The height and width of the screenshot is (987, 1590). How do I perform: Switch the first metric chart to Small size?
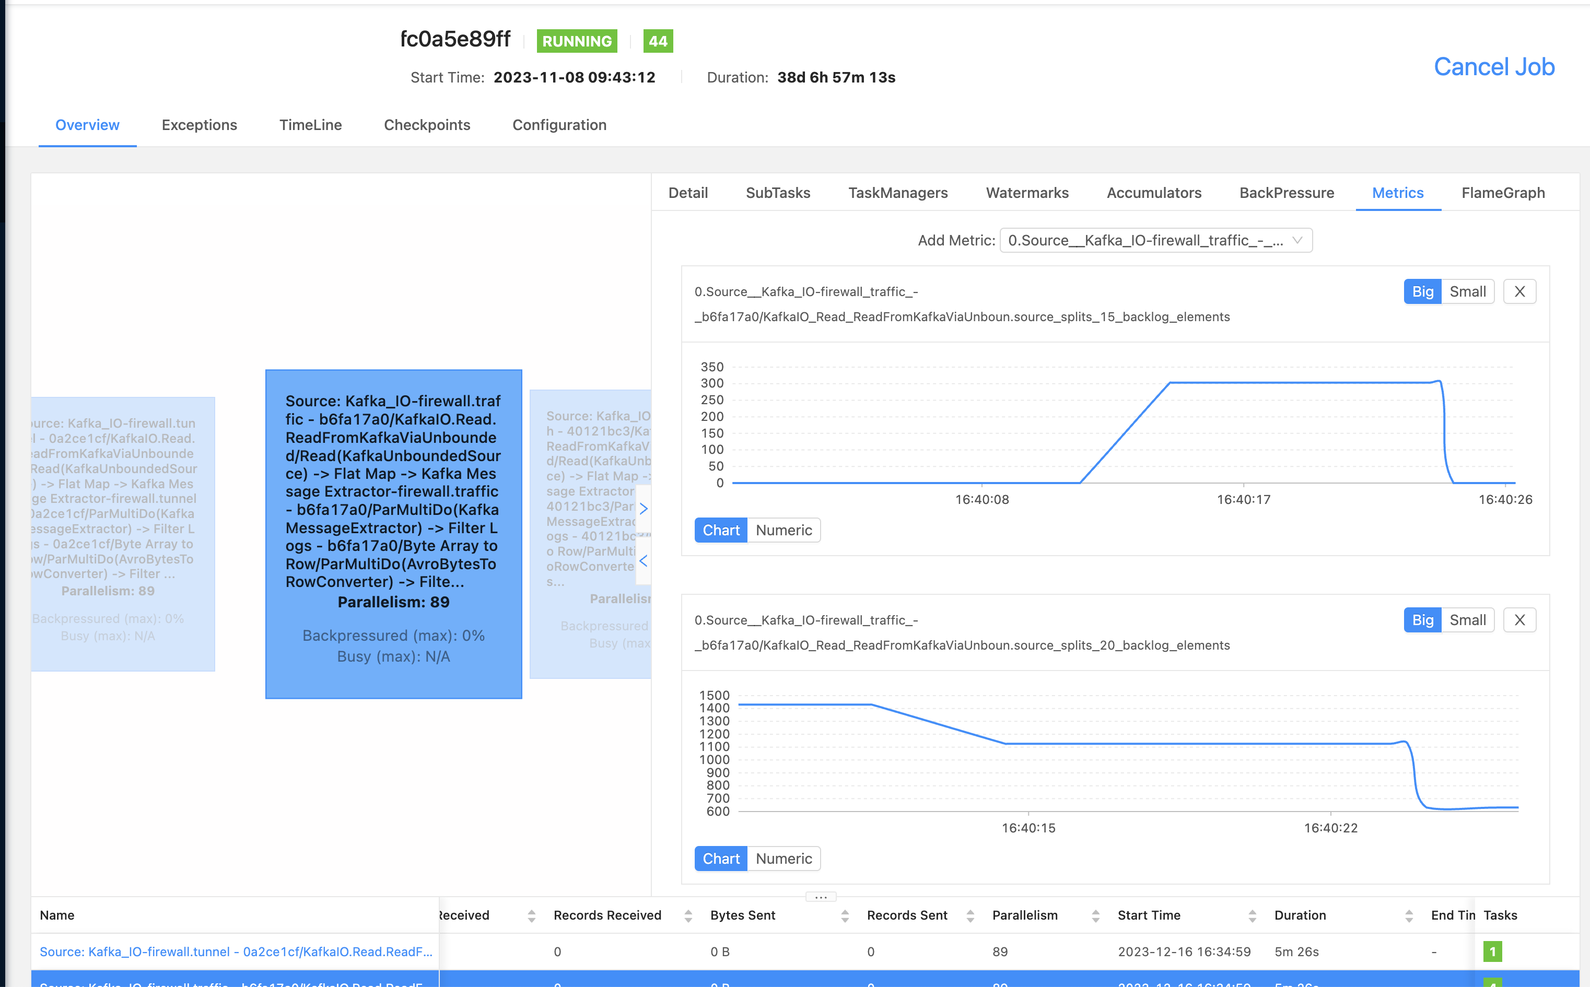[x=1467, y=291]
